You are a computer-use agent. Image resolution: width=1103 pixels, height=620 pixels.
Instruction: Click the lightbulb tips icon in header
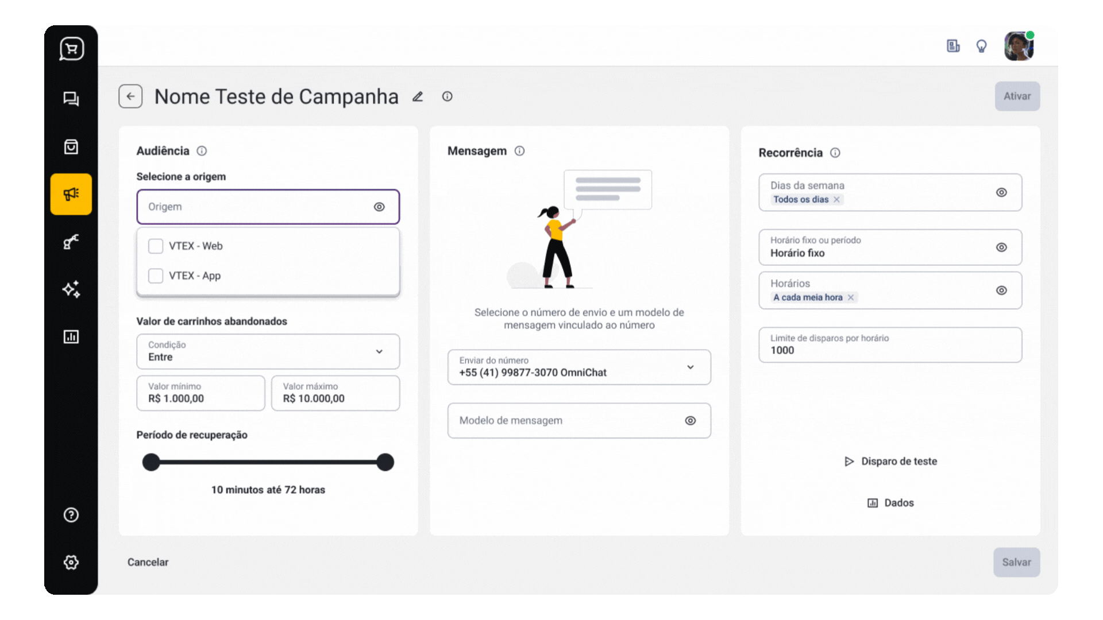(981, 46)
